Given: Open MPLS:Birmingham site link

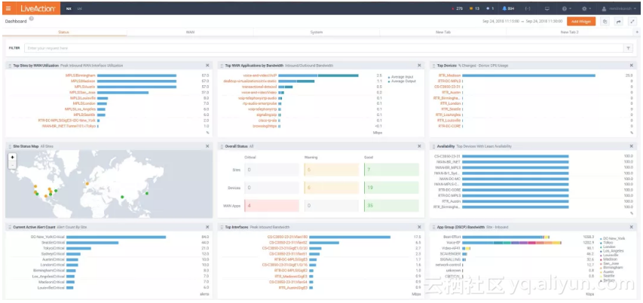Looking at the screenshot, I should (x=80, y=75).
